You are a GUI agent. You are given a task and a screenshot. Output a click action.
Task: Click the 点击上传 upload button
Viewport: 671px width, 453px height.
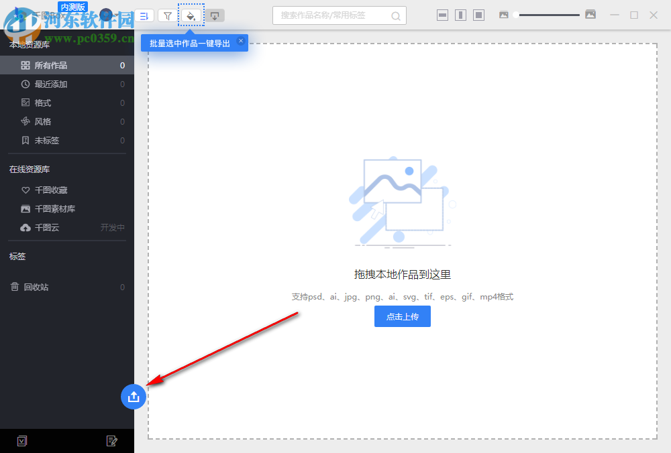402,316
